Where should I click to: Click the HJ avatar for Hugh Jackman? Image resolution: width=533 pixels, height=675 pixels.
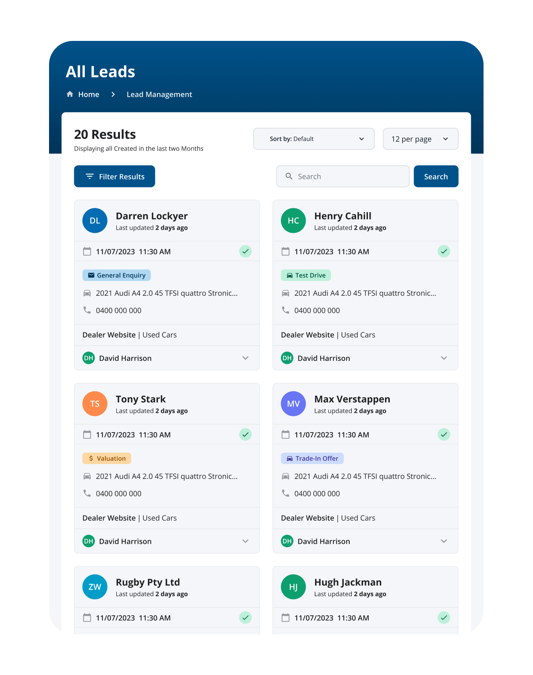tap(293, 587)
